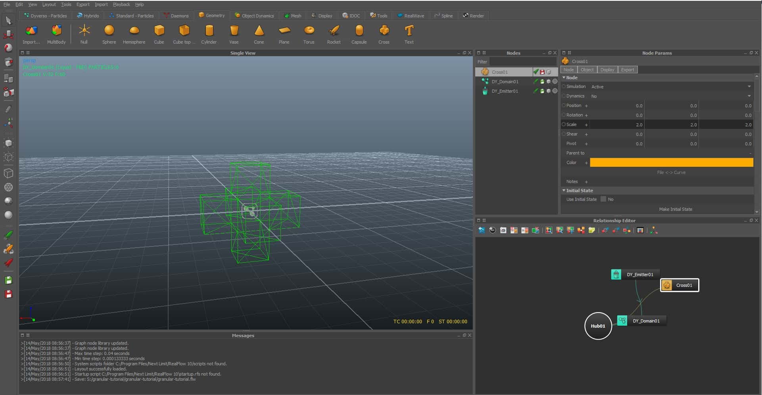Add a Torus geometry object
Viewport: 762px width, 395px height.
tap(309, 34)
